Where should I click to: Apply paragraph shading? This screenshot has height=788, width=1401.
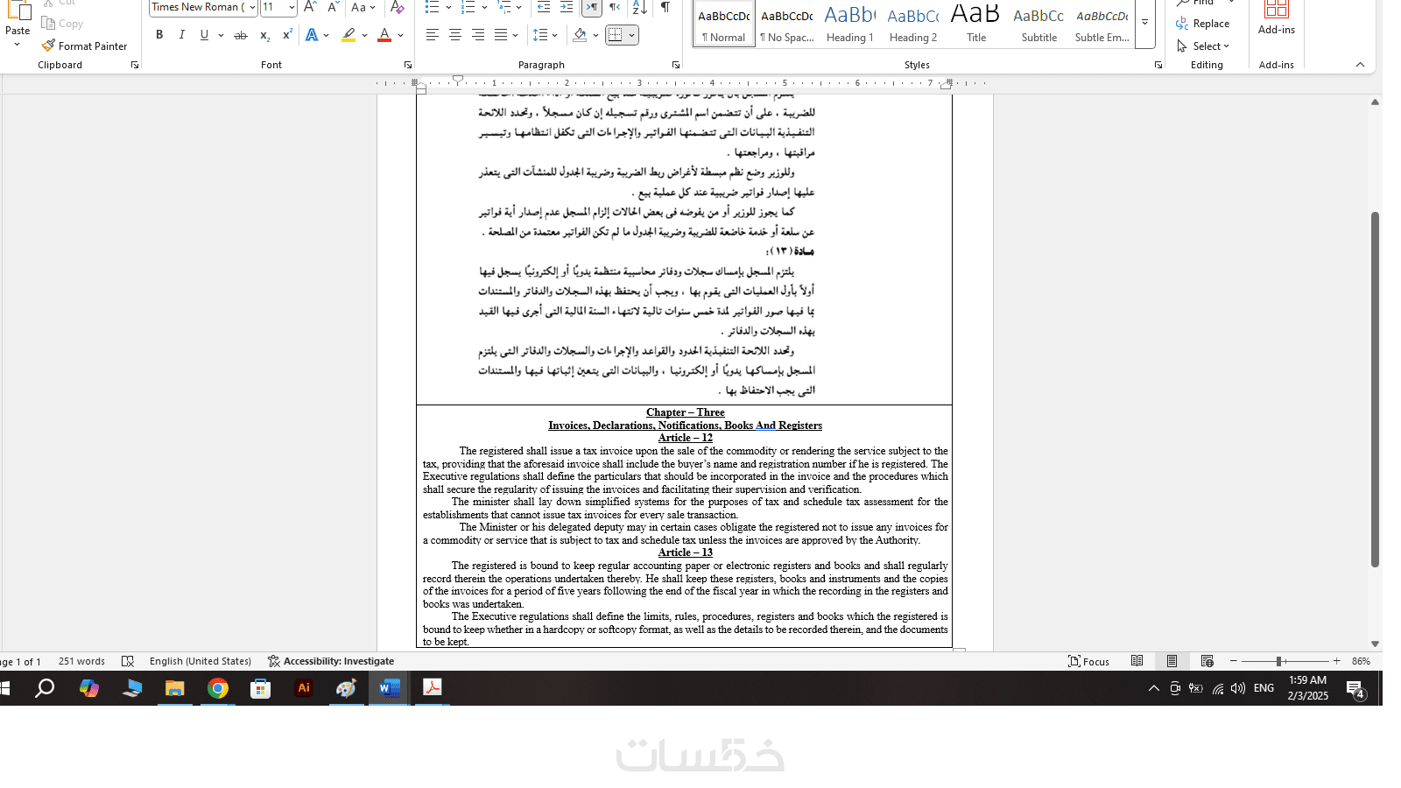tap(580, 35)
